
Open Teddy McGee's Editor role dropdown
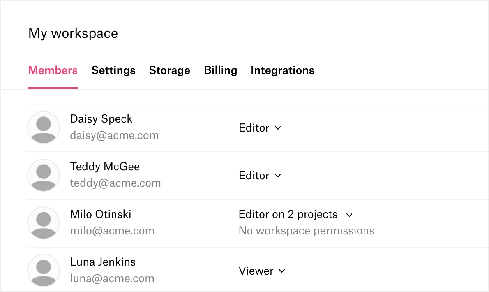pos(260,176)
